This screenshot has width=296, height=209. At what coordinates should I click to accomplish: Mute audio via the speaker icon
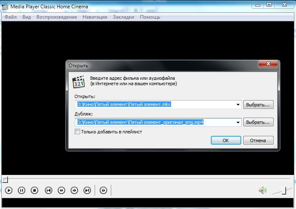coord(263,190)
